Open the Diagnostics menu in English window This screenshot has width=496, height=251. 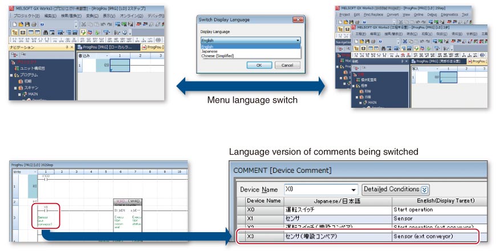(449, 14)
